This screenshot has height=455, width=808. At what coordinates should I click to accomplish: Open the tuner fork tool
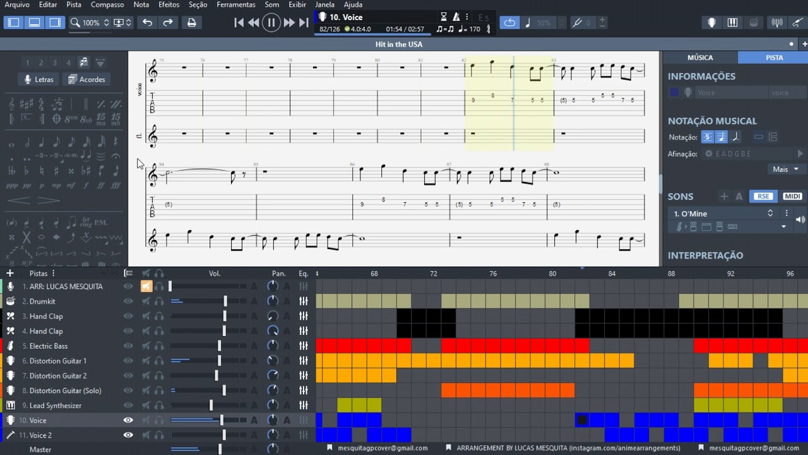(x=577, y=23)
